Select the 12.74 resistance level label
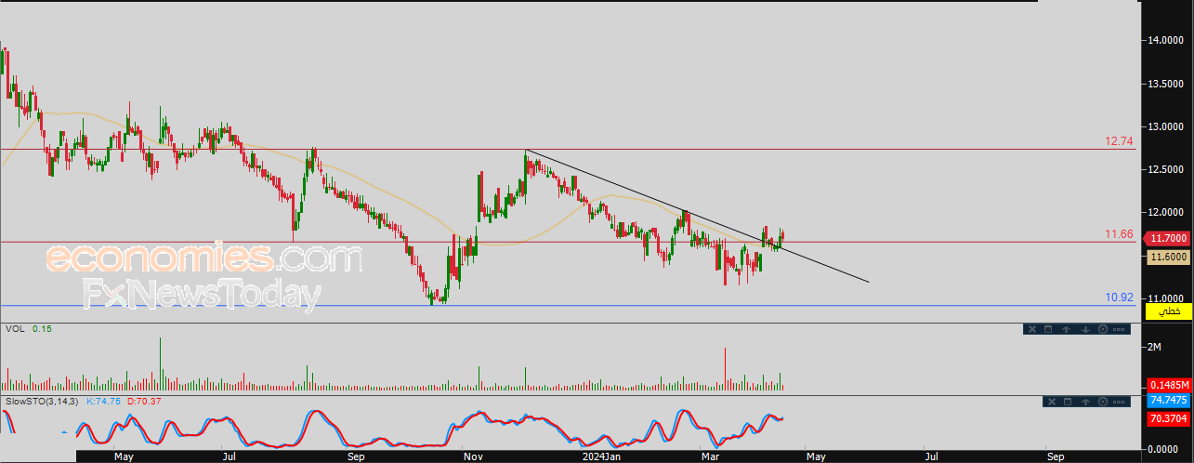The image size is (1194, 463). (1119, 141)
